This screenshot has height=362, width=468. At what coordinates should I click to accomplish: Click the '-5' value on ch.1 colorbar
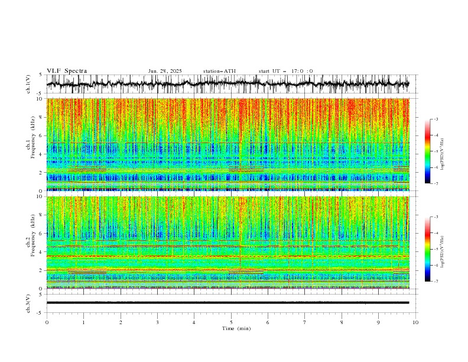(x=435, y=151)
